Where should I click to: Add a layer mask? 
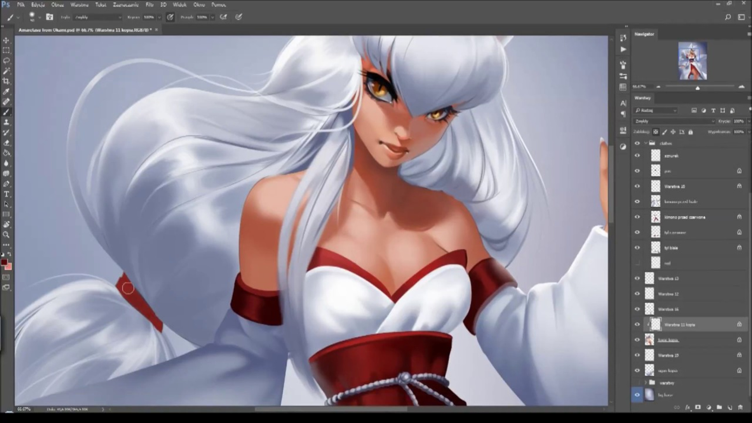tap(698, 407)
